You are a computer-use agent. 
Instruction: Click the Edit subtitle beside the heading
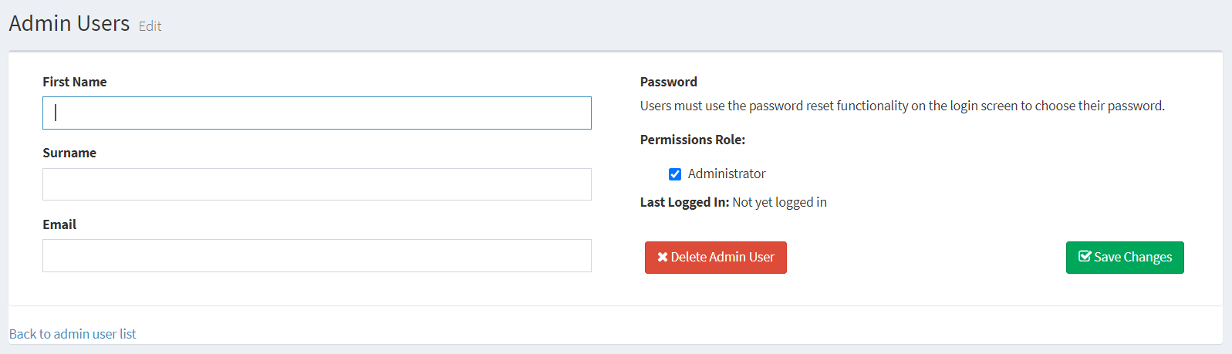click(x=150, y=26)
